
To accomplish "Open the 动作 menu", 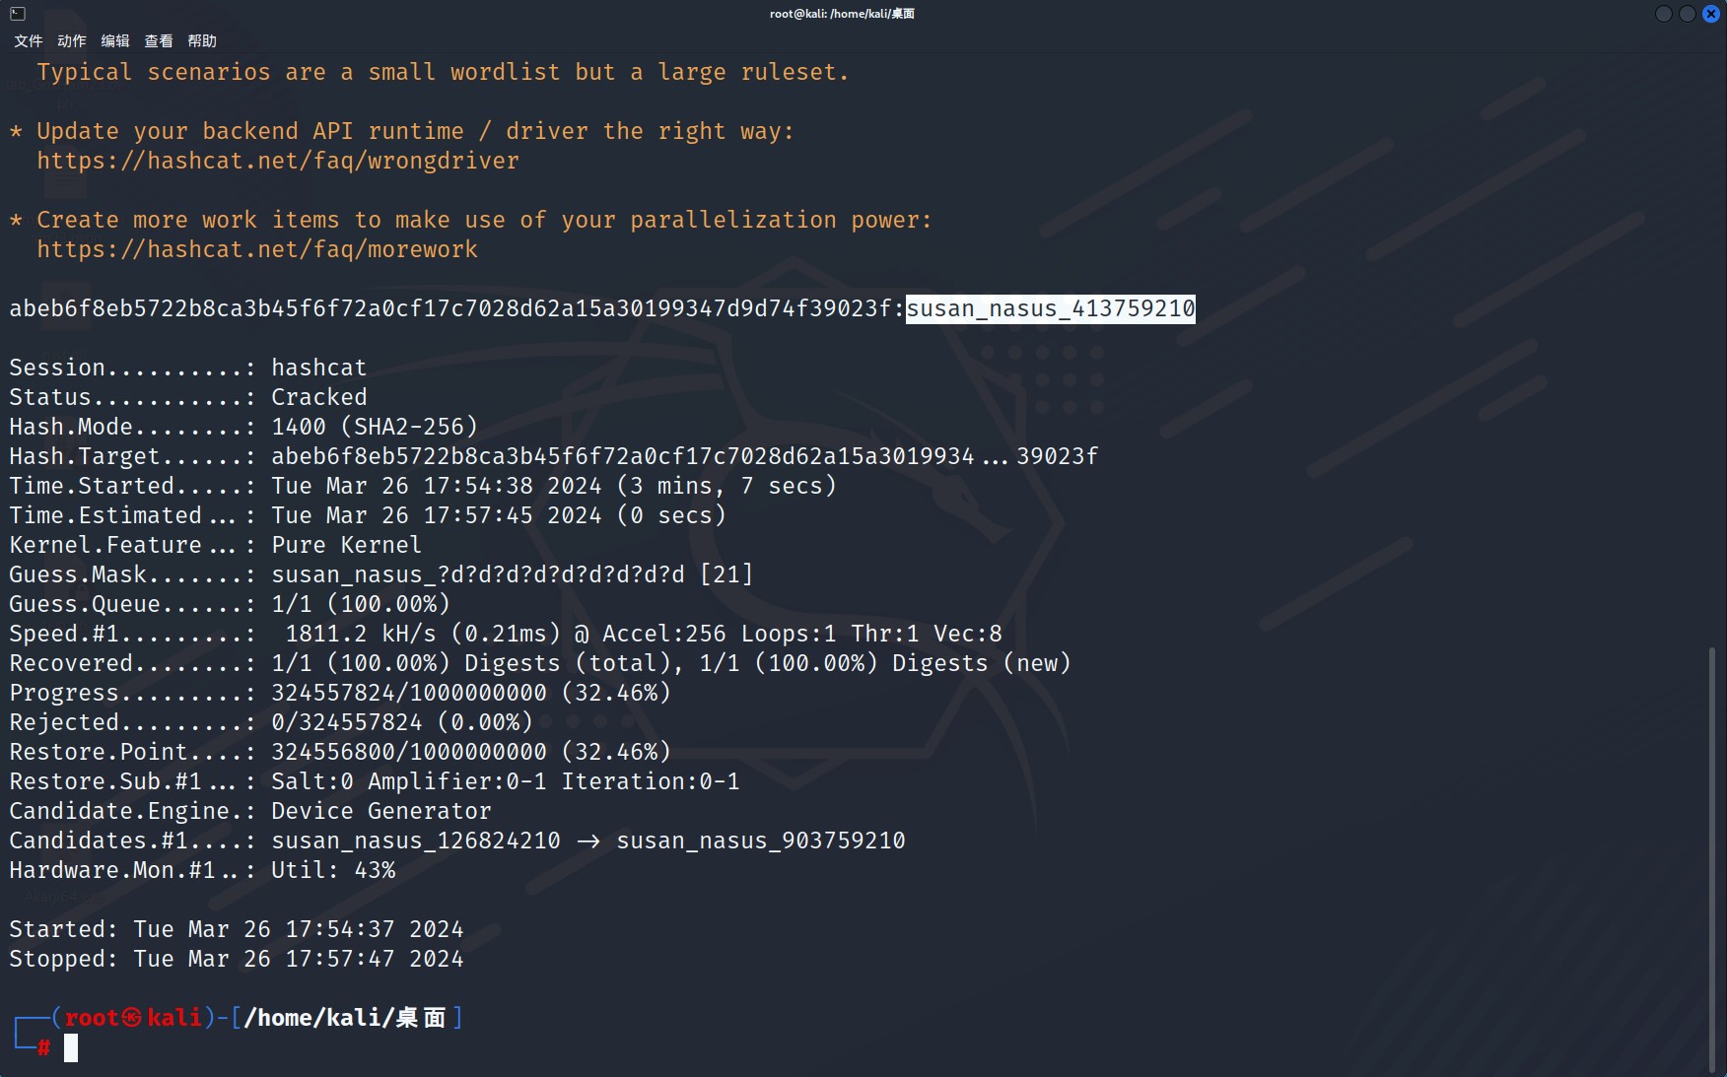I will 72,40.
